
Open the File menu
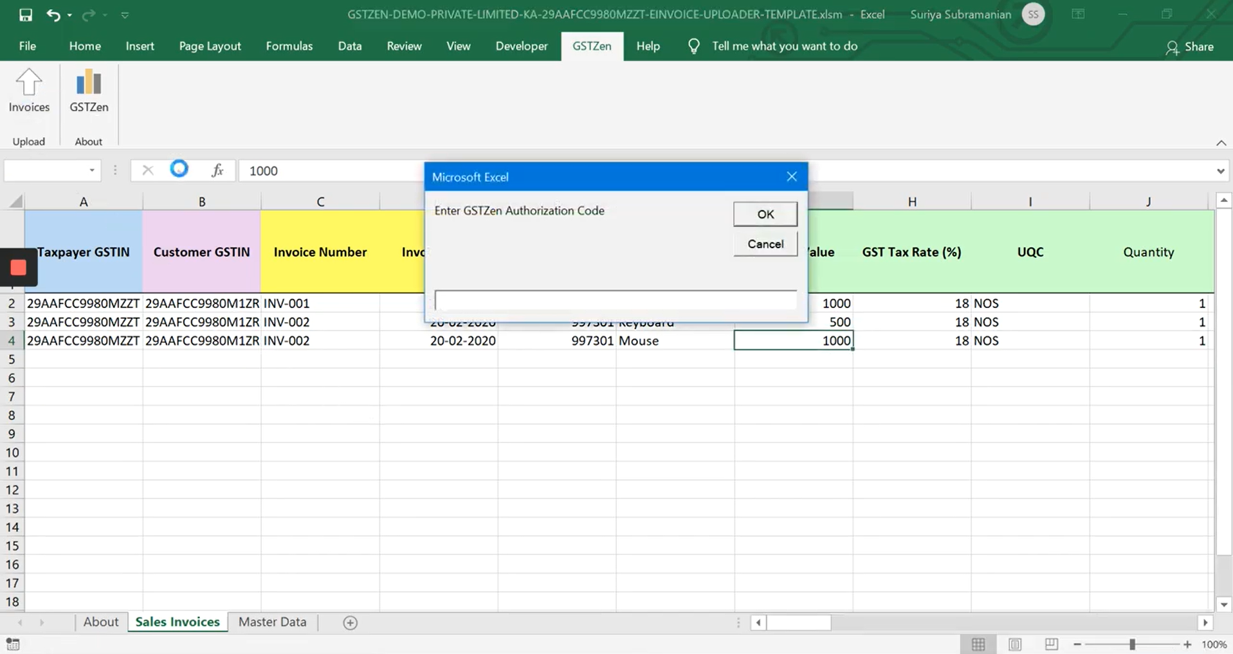pyautogui.click(x=27, y=46)
